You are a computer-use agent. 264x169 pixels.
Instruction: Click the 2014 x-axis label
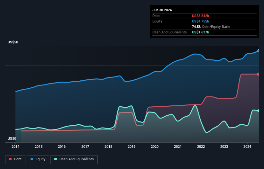point(15,147)
